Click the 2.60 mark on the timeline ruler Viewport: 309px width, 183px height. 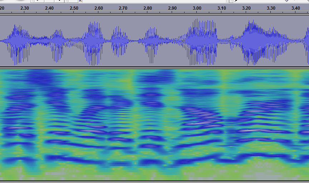[99, 8]
